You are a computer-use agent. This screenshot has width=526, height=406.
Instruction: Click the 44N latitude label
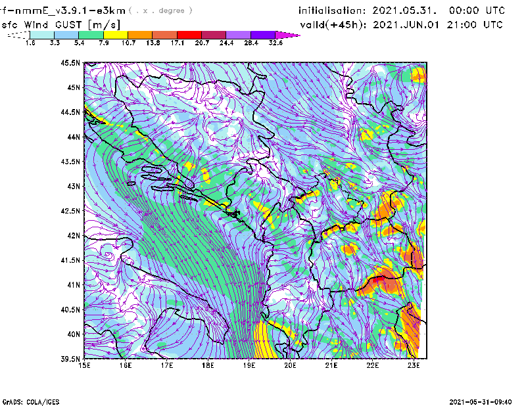coord(74,137)
